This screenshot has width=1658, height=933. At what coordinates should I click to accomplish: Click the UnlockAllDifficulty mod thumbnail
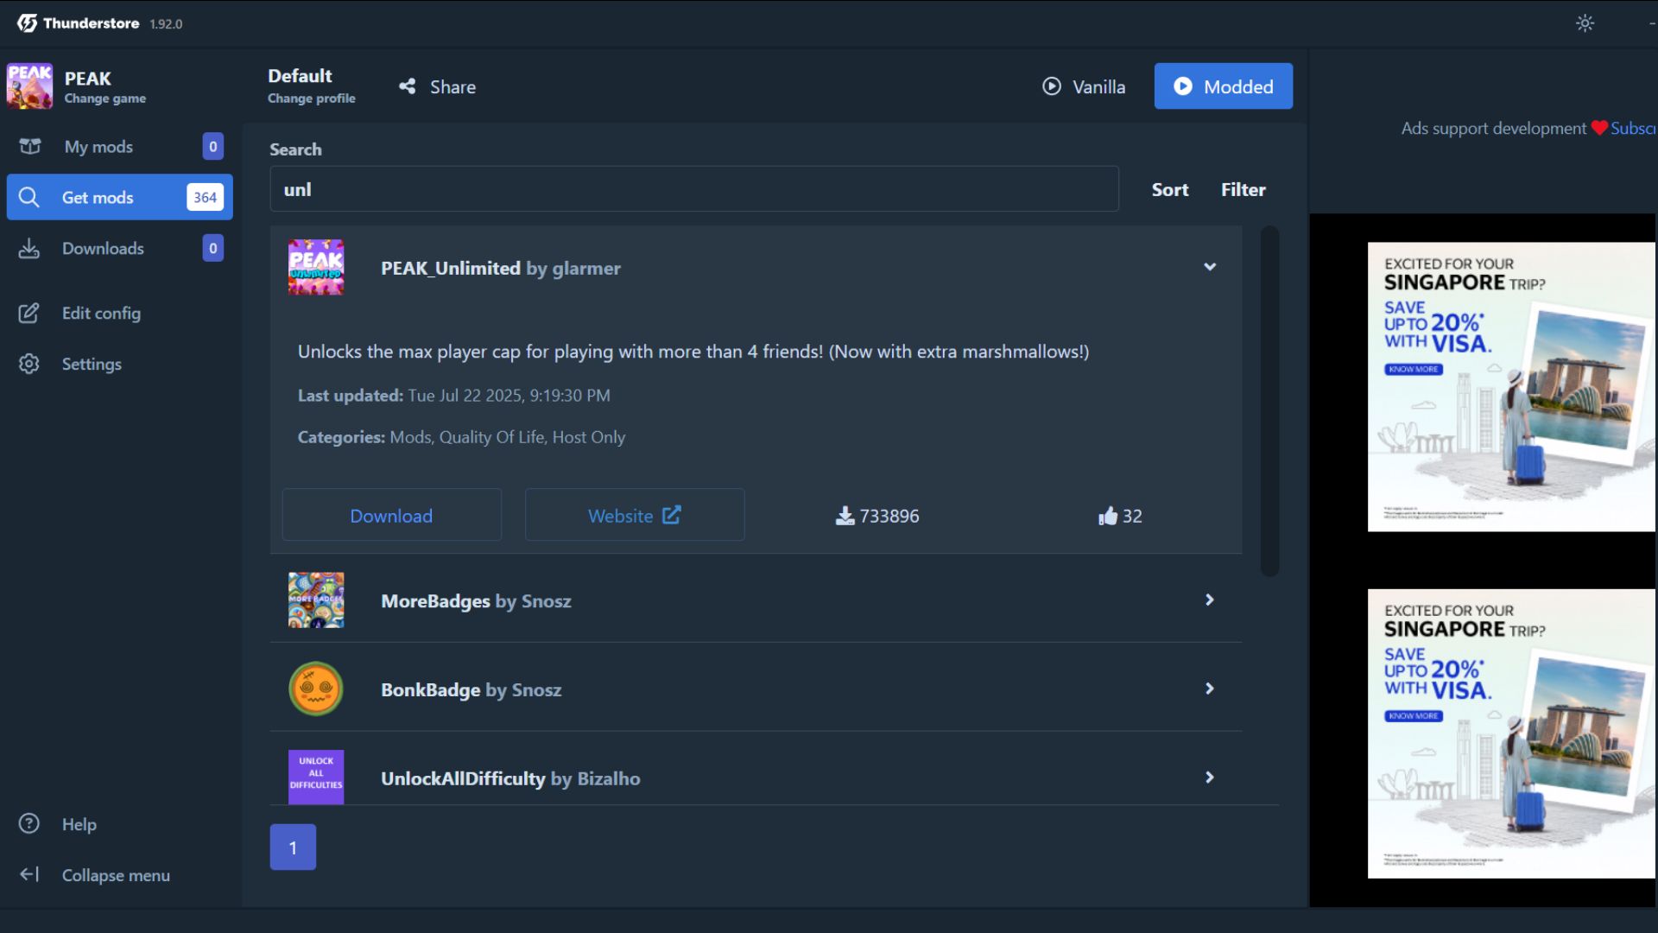pos(316,777)
